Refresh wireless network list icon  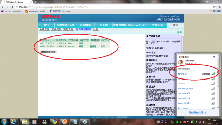tap(214, 57)
